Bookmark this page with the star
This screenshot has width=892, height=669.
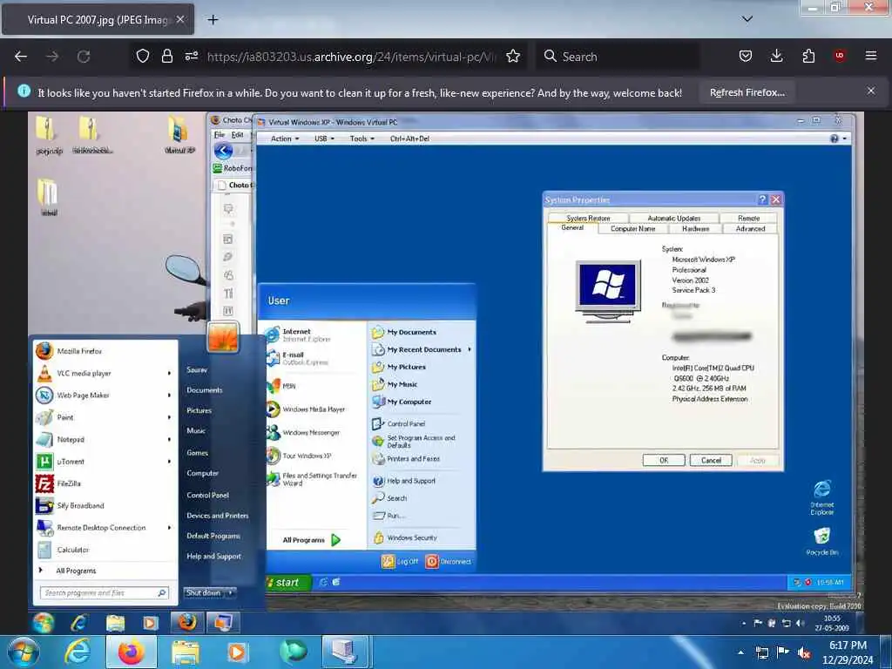pyautogui.click(x=513, y=56)
